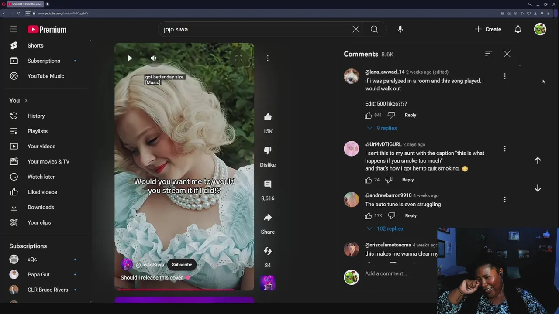Expand the 9 replies thread
The image size is (559, 314).
pos(382,128)
